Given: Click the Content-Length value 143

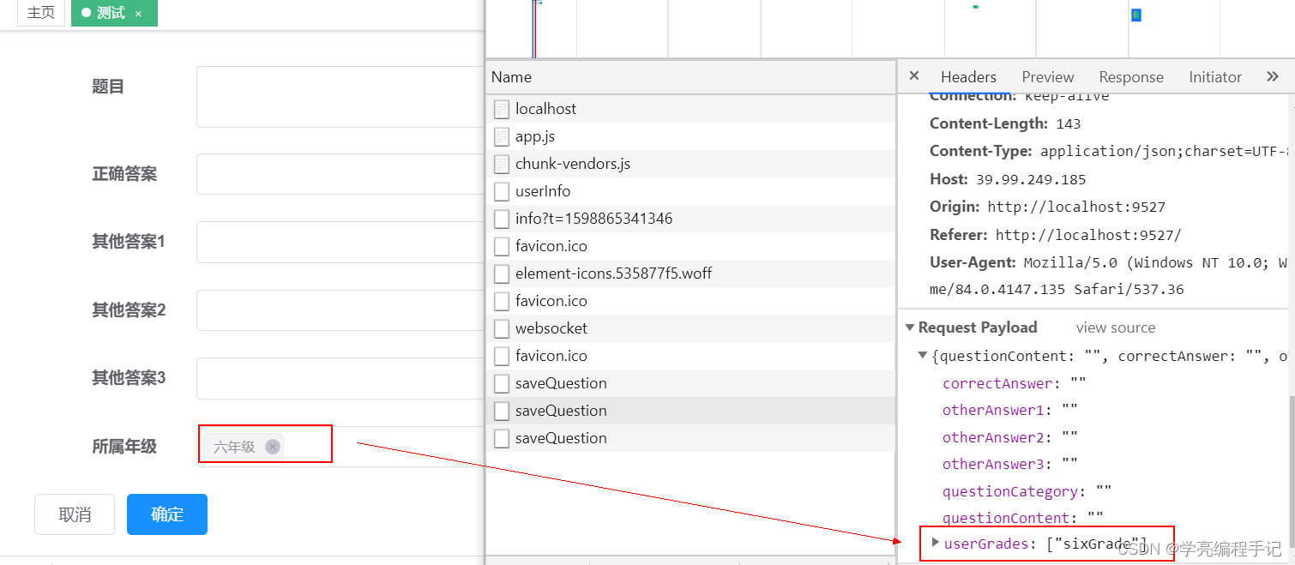Looking at the screenshot, I should point(1069,124).
